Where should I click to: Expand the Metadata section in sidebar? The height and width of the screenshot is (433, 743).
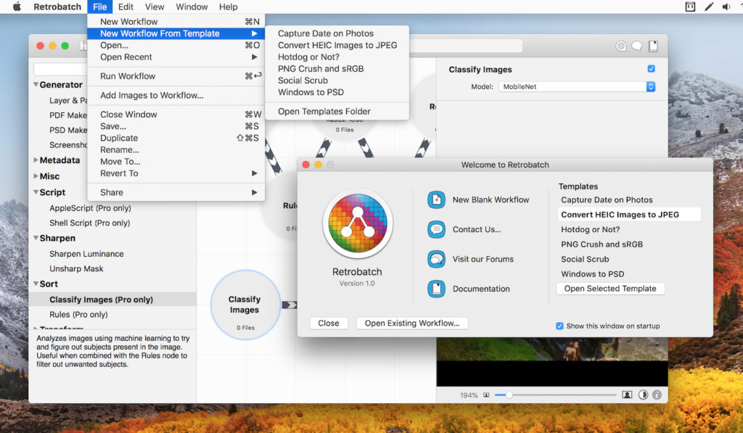[36, 160]
